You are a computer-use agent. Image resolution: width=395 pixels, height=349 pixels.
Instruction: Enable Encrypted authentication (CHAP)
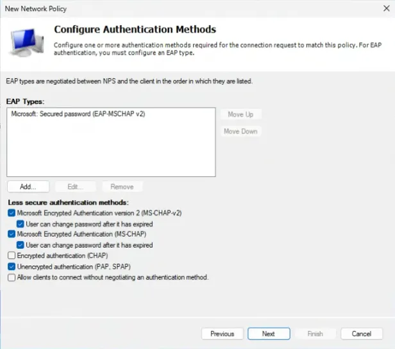[12, 255]
